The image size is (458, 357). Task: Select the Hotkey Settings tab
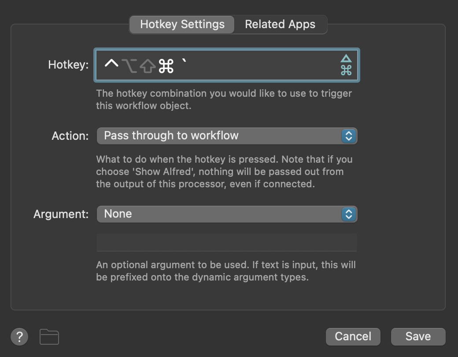pyautogui.click(x=182, y=25)
